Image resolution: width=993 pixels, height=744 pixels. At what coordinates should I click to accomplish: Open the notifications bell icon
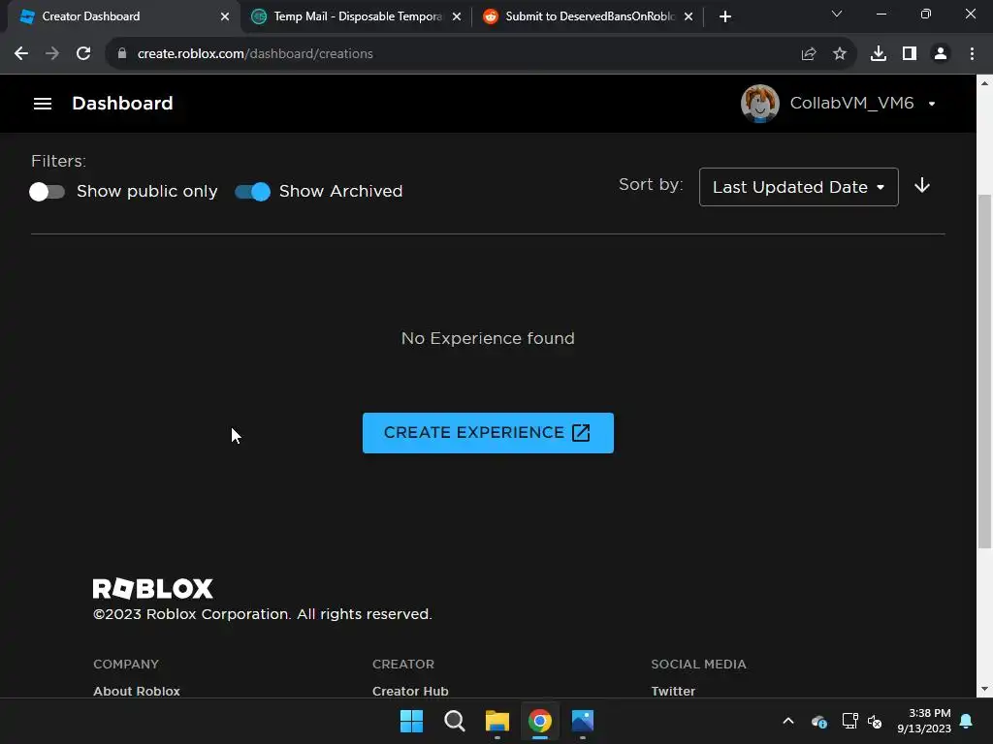[967, 721]
